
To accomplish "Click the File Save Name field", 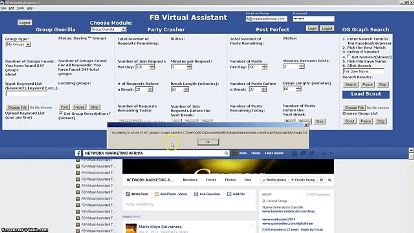I will [x=364, y=71].
